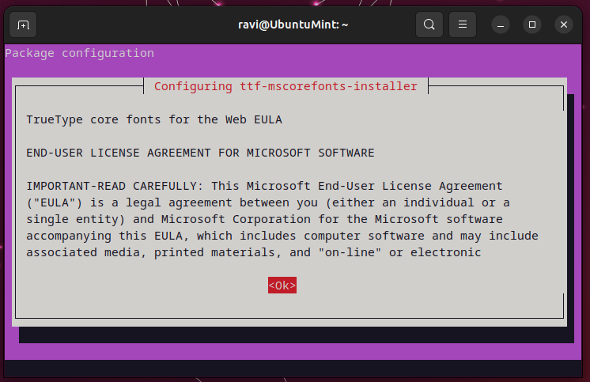Close the terminal window

pos(564,25)
